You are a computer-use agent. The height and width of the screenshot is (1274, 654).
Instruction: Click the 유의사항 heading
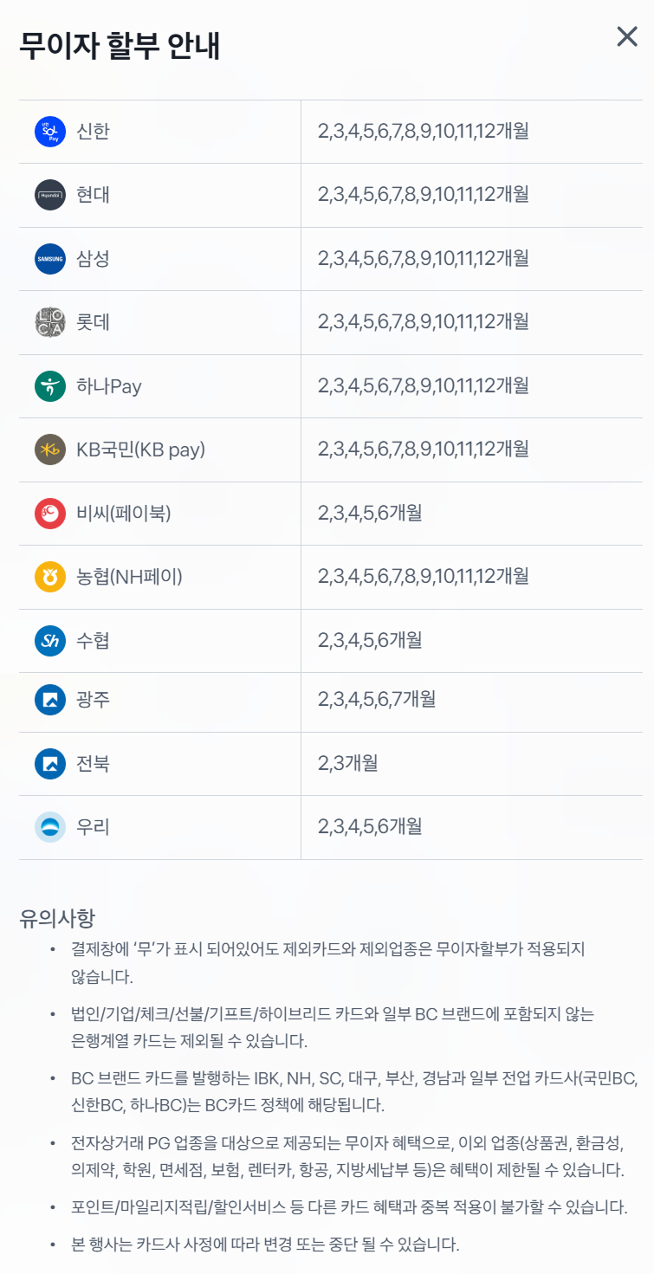[x=57, y=918]
